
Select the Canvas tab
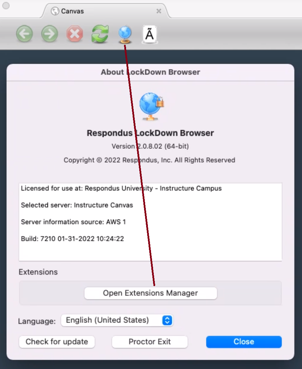106,11
